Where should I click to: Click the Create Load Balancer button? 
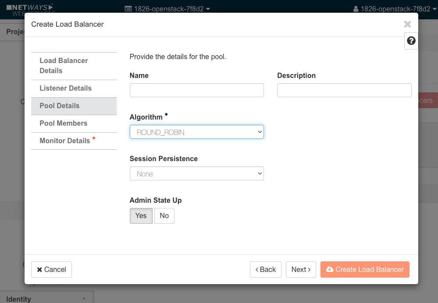(x=365, y=269)
